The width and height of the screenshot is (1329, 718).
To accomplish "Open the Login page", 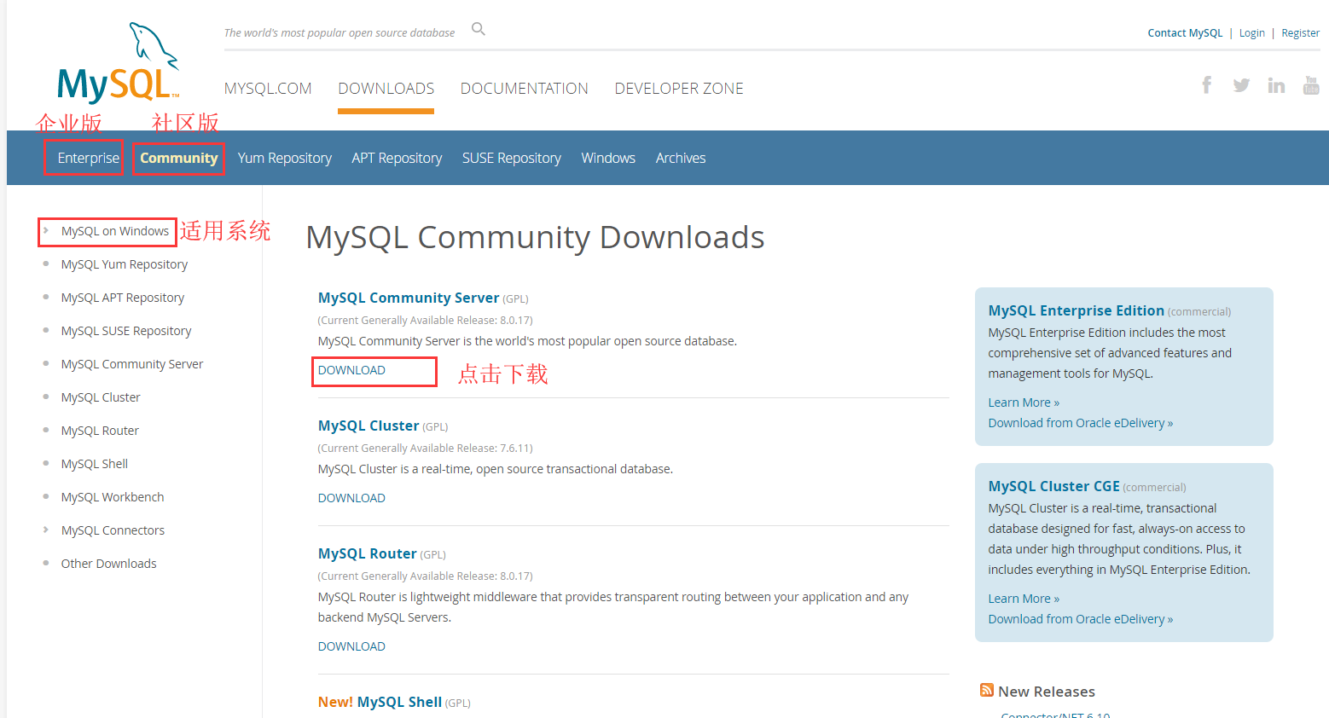I will tap(1251, 32).
